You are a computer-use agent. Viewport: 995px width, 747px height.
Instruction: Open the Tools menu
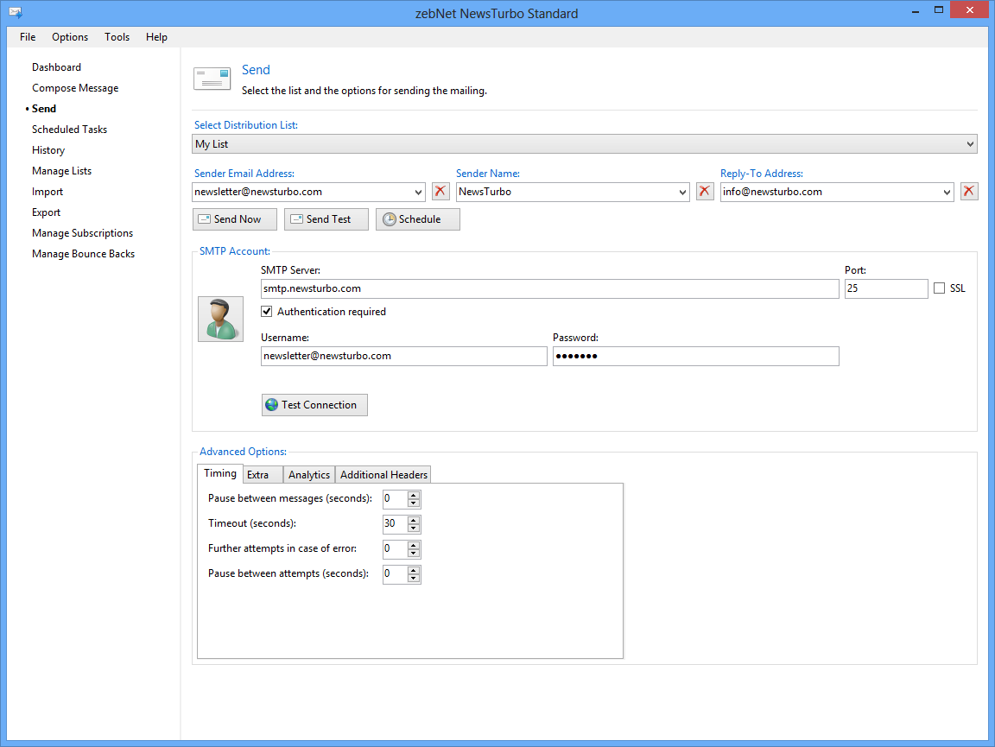pos(117,37)
